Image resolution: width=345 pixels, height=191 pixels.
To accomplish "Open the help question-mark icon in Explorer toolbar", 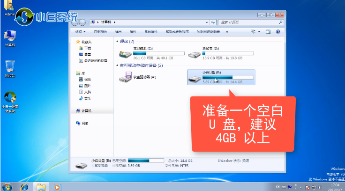I will tap(278, 32).
